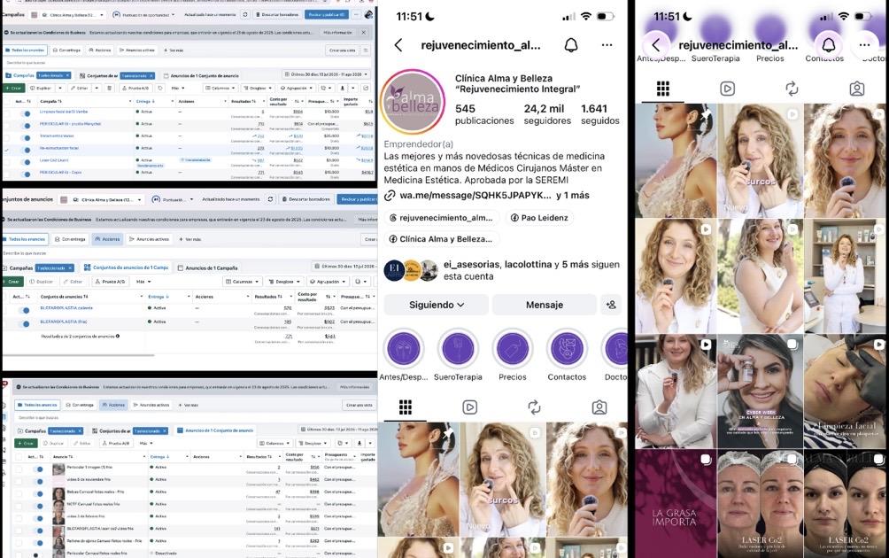Click green Crear button in Anuncios panel
Image resolution: width=889 pixels, height=558 pixels.
coord(26,443)
